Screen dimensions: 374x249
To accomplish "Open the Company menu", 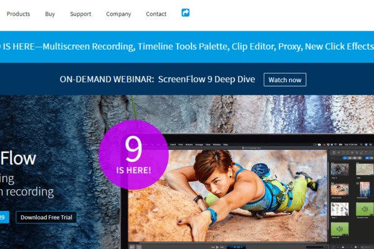I will (118, 14).
